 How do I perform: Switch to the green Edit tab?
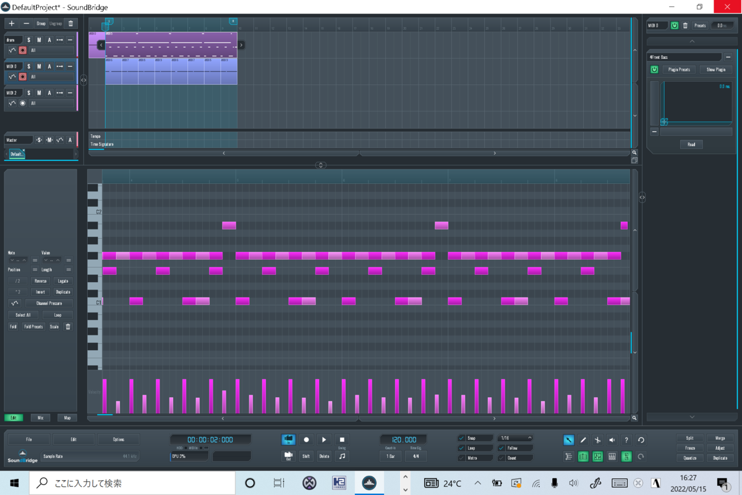coord(14,418)
